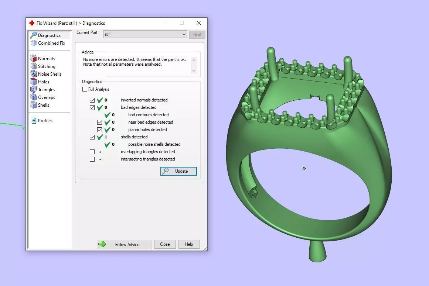Click the Combined Fix cube icon

[34, 43]
